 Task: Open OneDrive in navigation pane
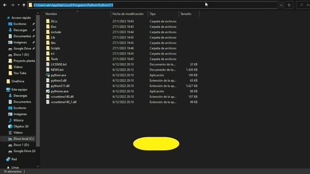click(18, 81)
